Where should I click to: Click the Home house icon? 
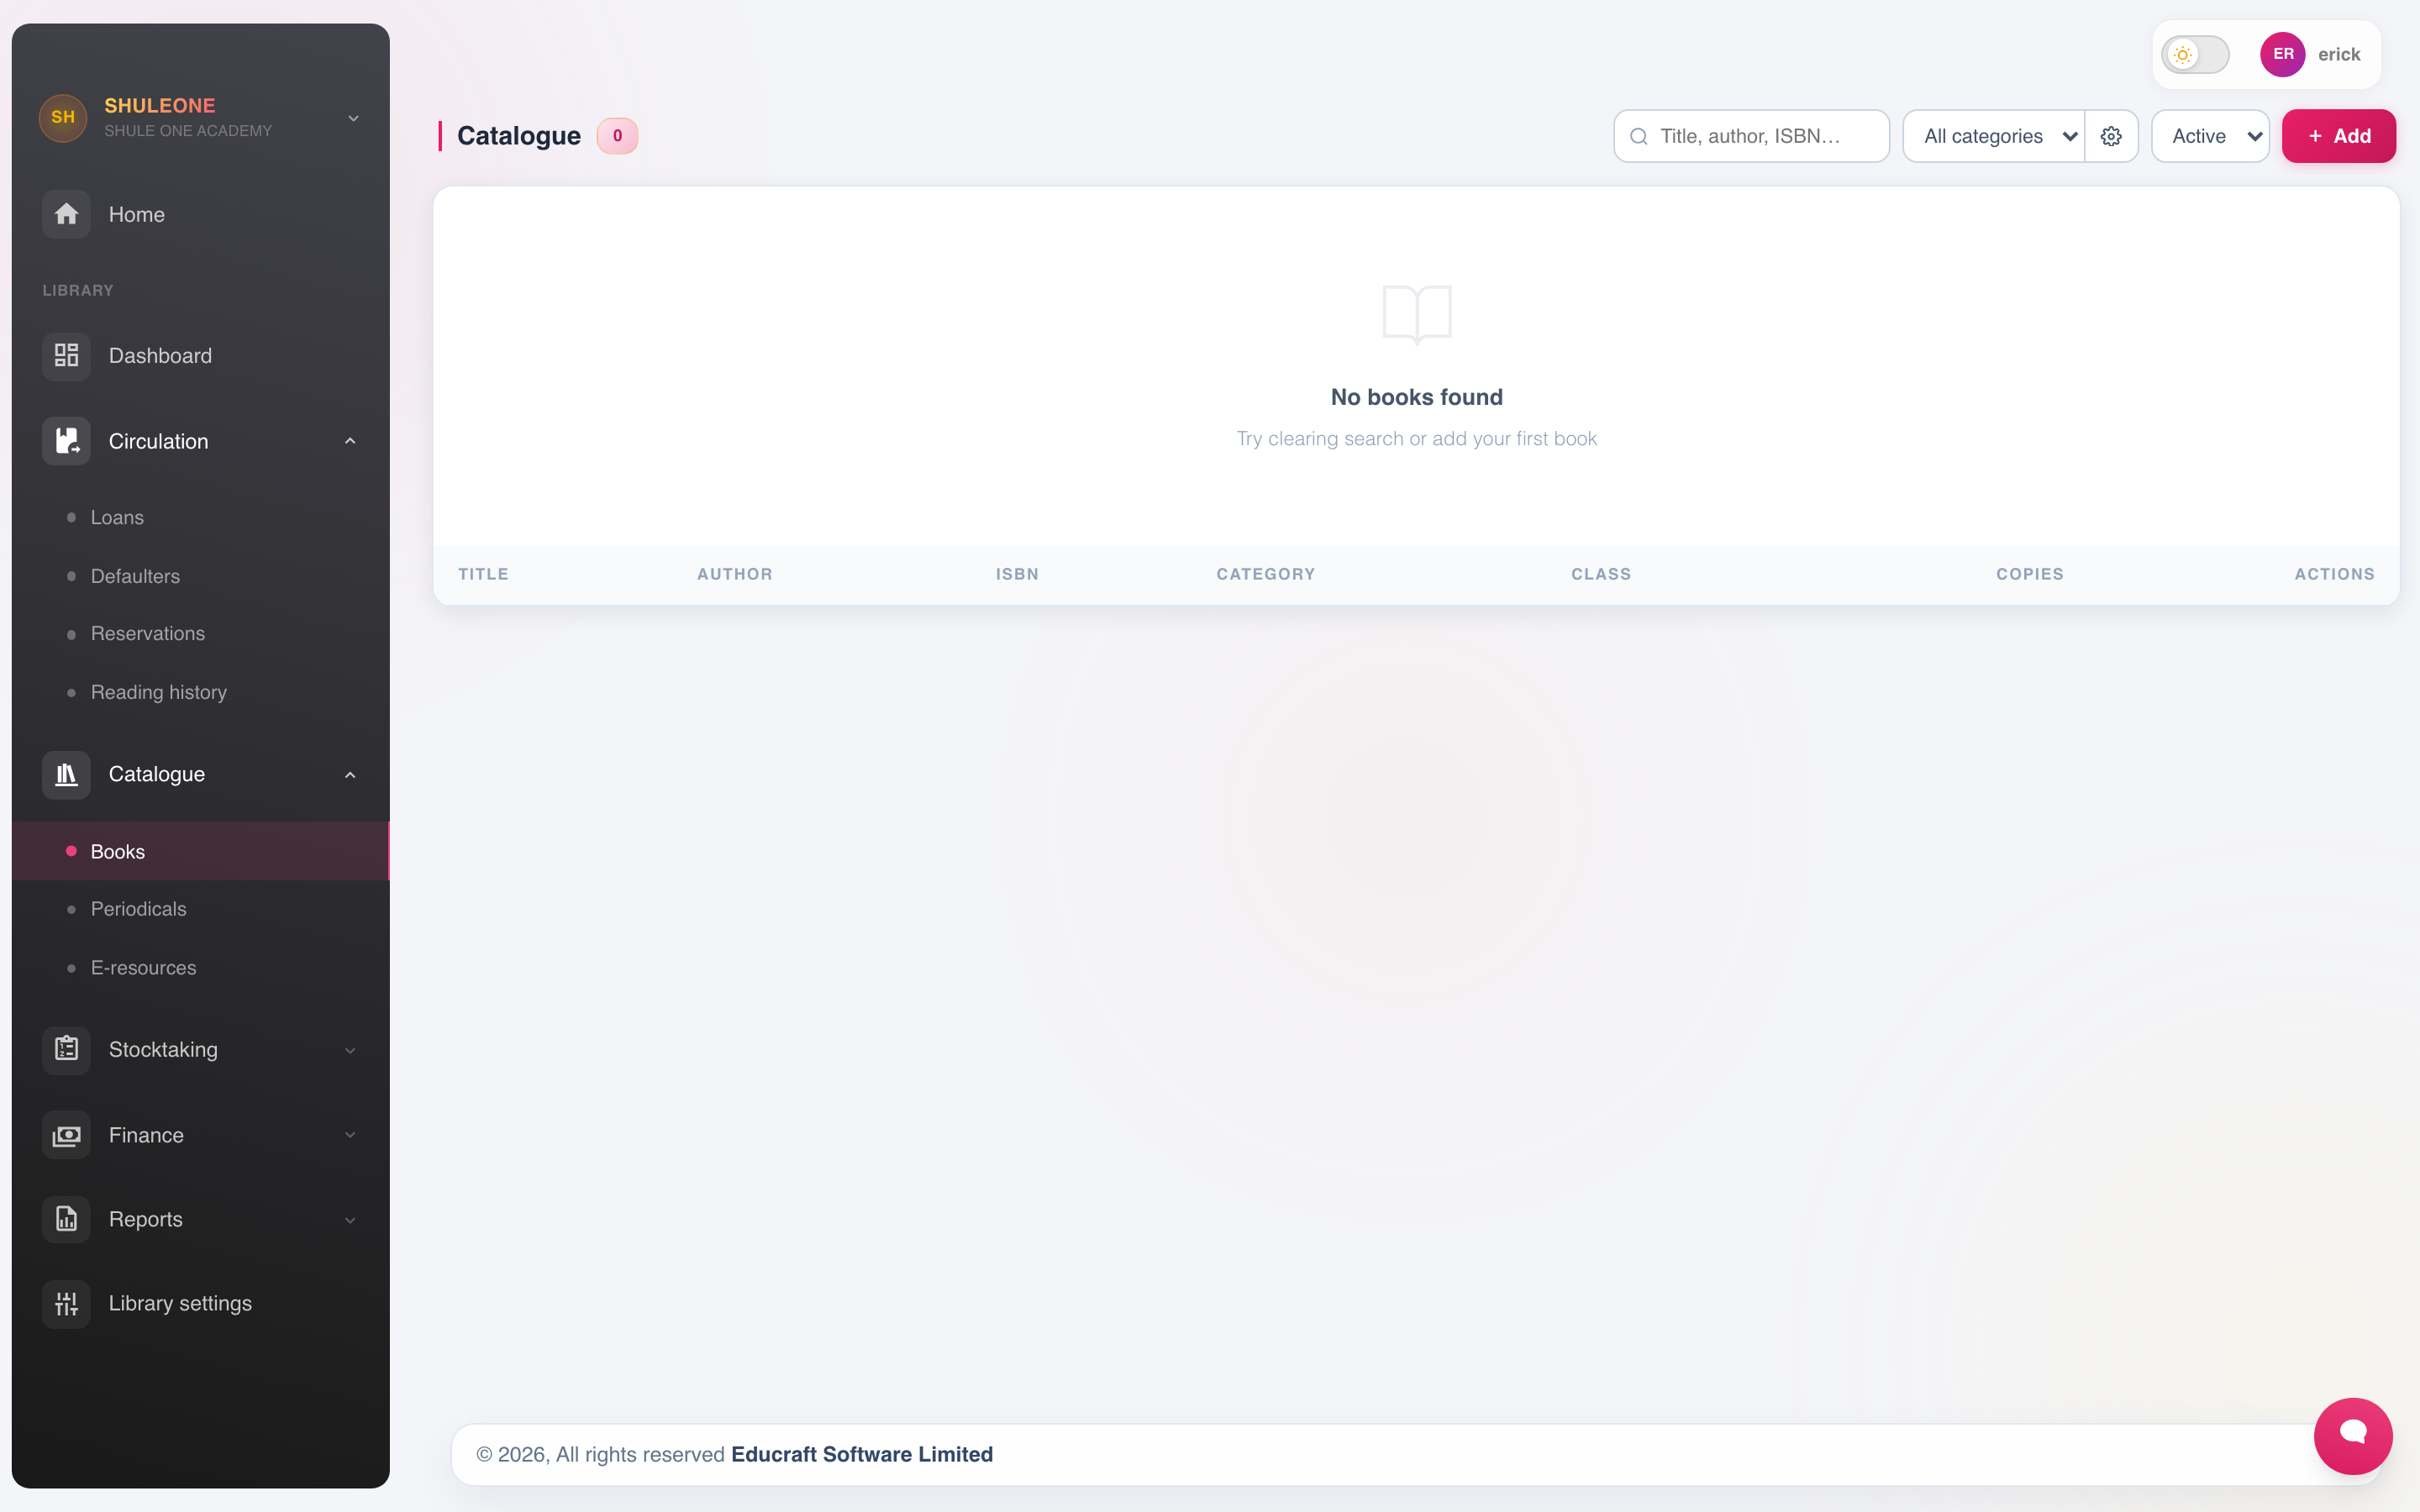click(66, 214)
